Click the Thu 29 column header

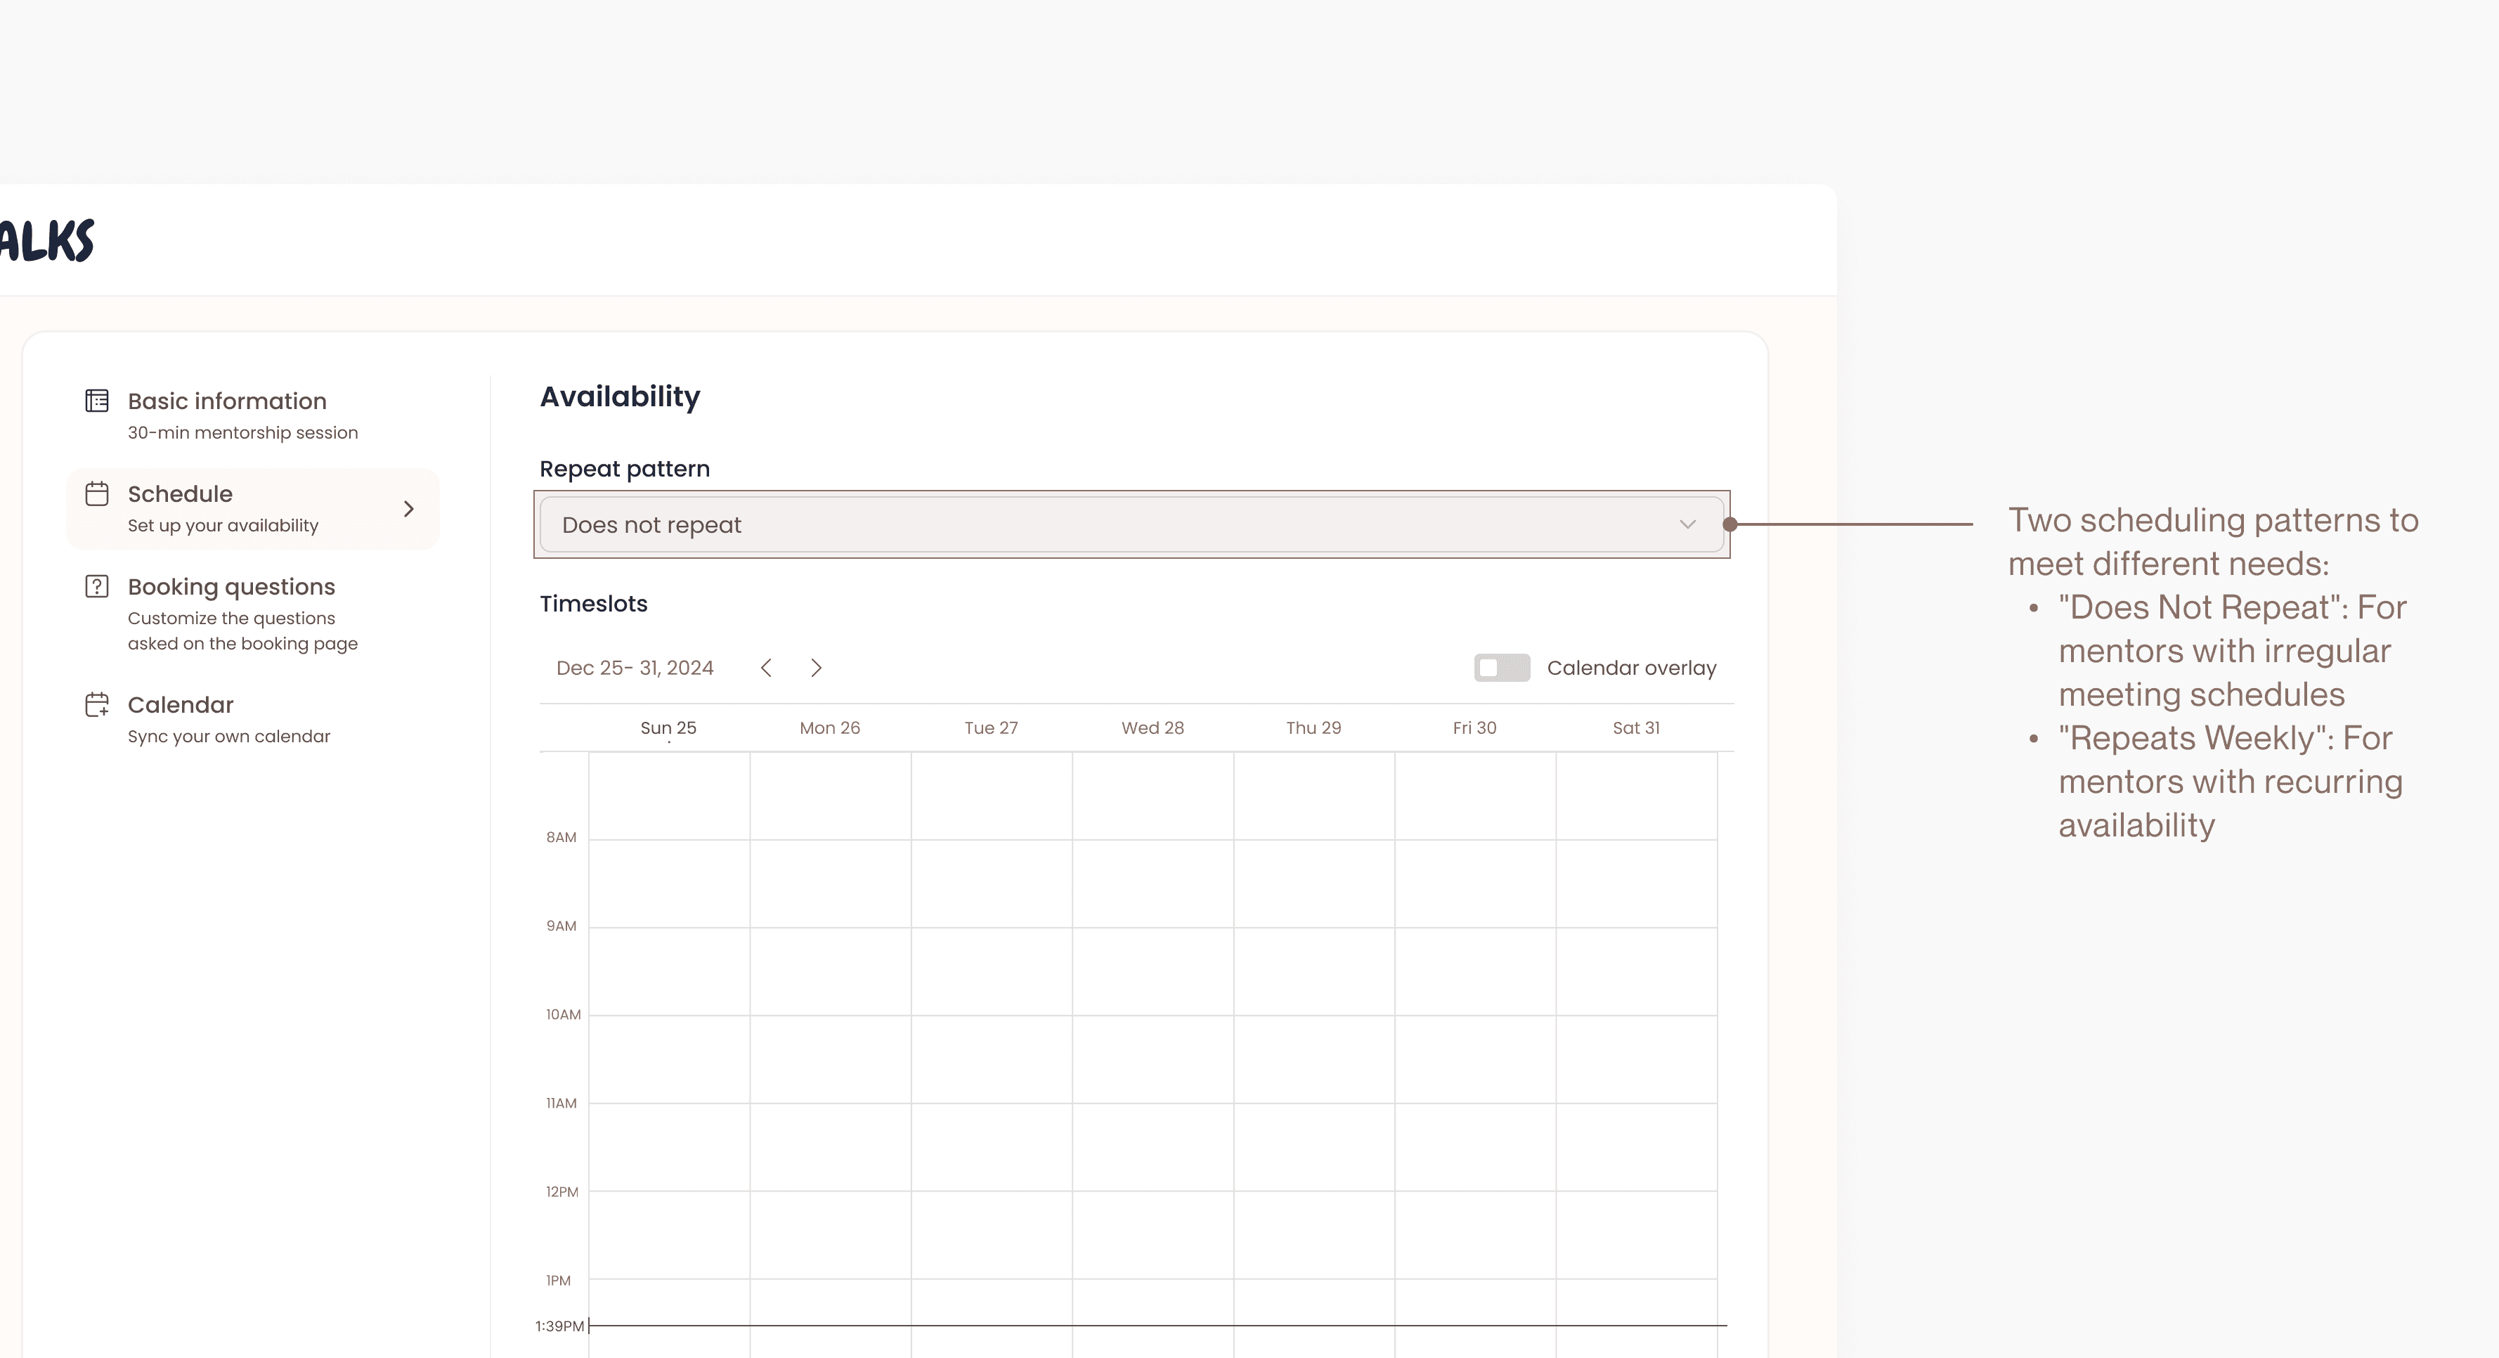click(1313, 727)
